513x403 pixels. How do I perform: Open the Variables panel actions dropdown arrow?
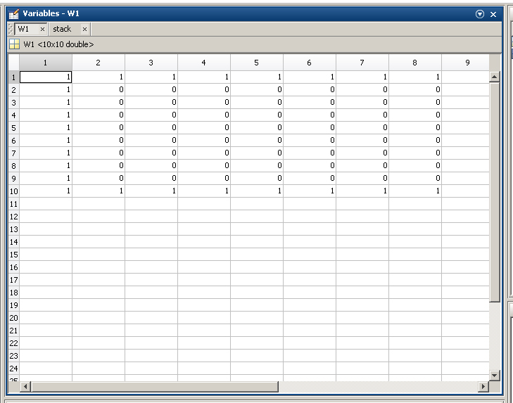point(480,14)
